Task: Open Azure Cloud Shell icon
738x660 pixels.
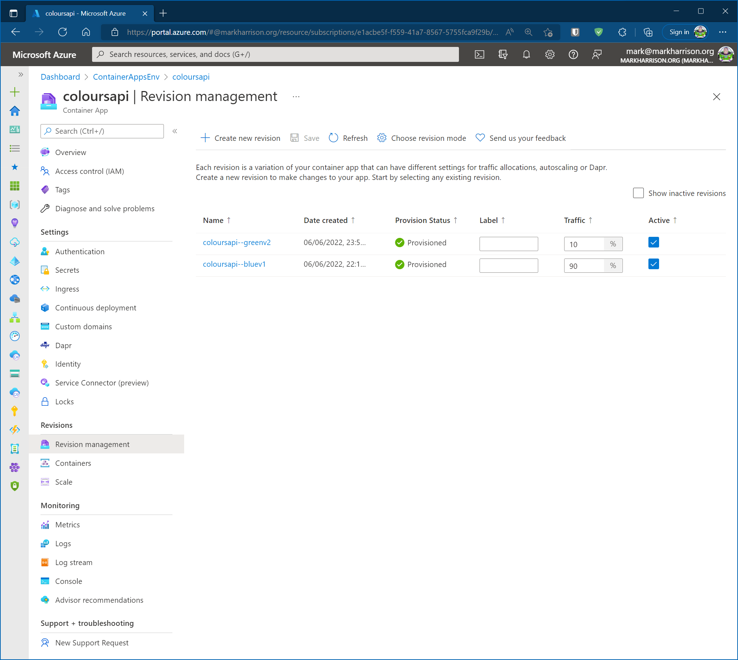Action: click(479, 54)
